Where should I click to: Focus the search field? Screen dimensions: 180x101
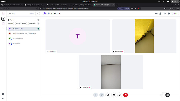[22, 14]
